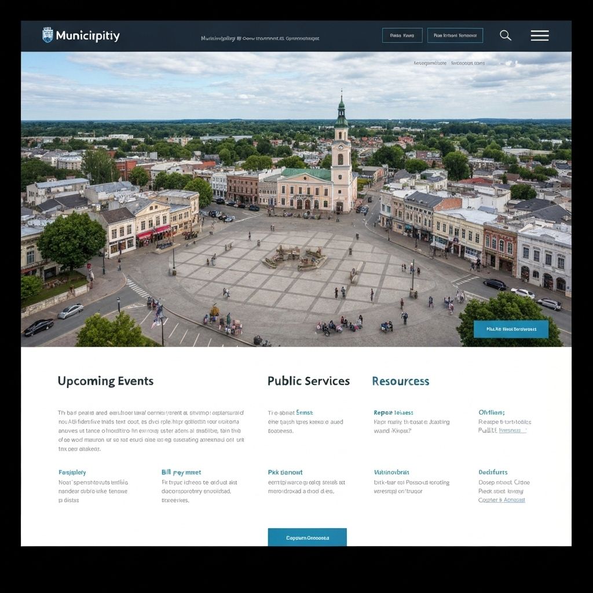Click the first outlined header button
This screenshot has height=593, width=593.
403,35
